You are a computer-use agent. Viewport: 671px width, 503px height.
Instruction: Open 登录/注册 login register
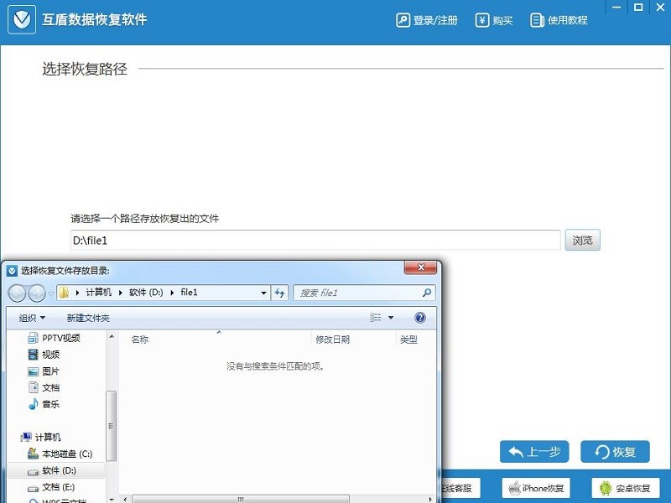coord(427,20)
